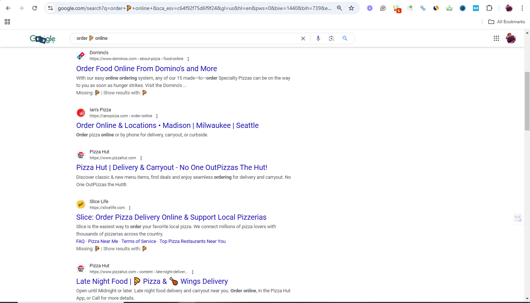
Task: Reload the current page
Action: [x=35, y=8]
